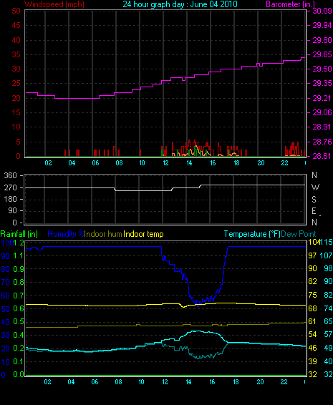Click the 360 degree wind direction label
Screen dimensions: 333x405
pyautogui.click(x=10, y=175)
